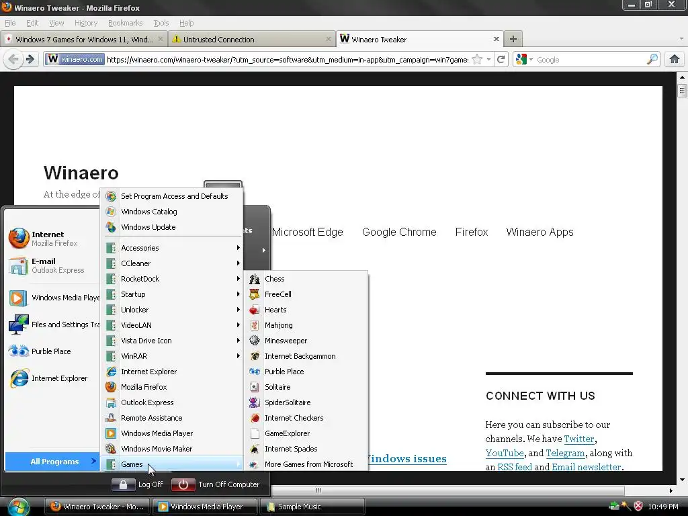The width and height of the screenshot is (688, 516).
Task: Click the Firefox forward arrow button
Action: tap(30, 59)
